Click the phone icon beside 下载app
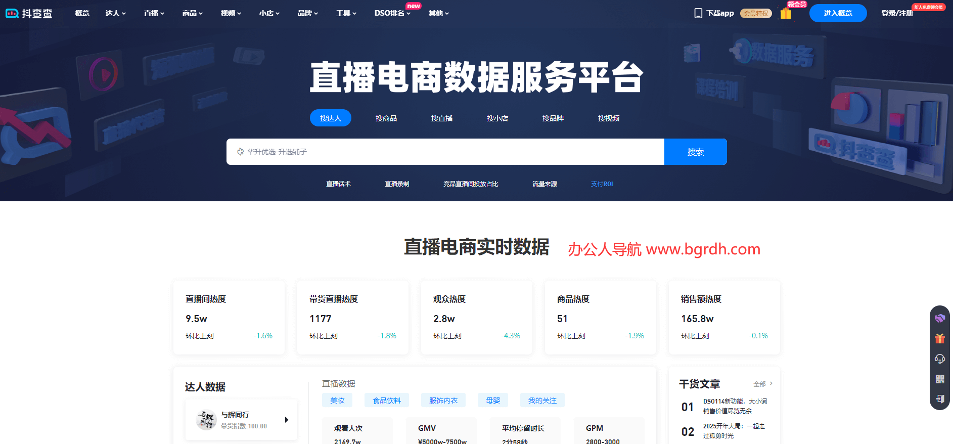 (698, 13)
